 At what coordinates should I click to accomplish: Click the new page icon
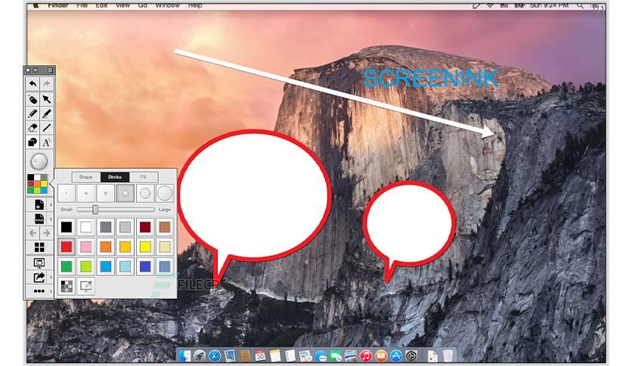(x=39, y=205)
